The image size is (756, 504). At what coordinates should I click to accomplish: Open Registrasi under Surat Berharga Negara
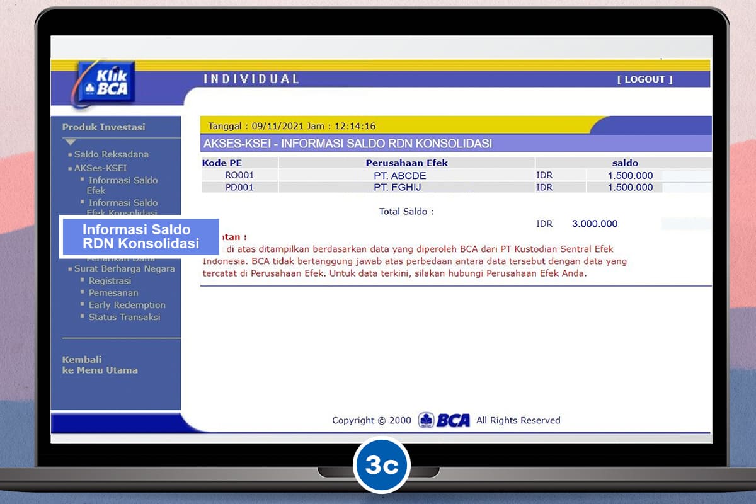pyautogui.click(x=110, y=281)
